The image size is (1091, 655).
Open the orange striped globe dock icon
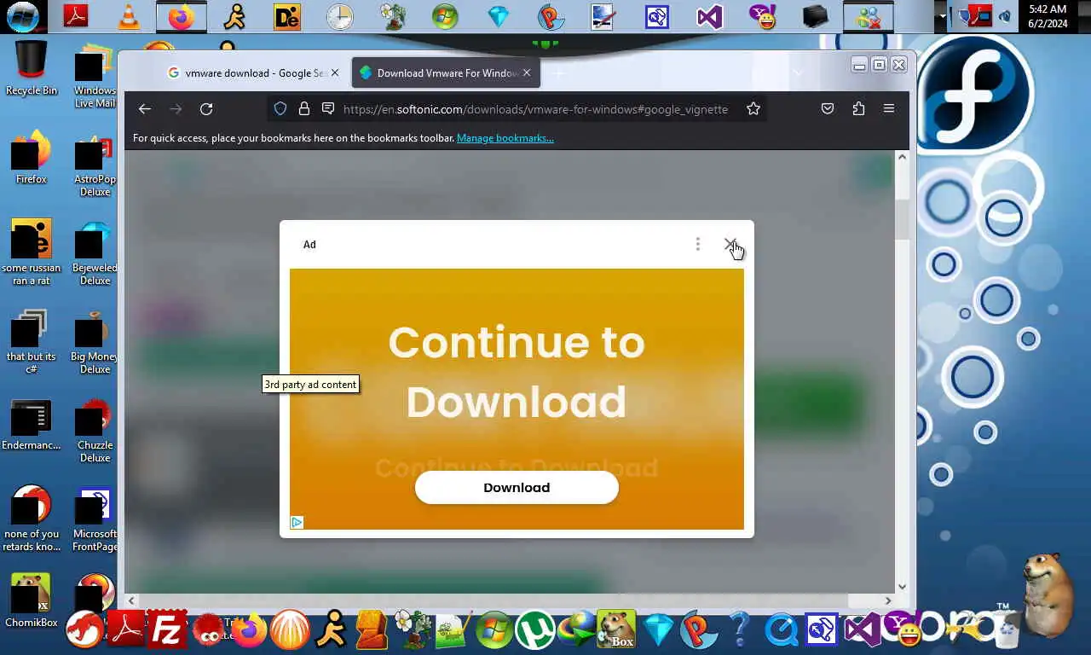(x=290, y=630)
